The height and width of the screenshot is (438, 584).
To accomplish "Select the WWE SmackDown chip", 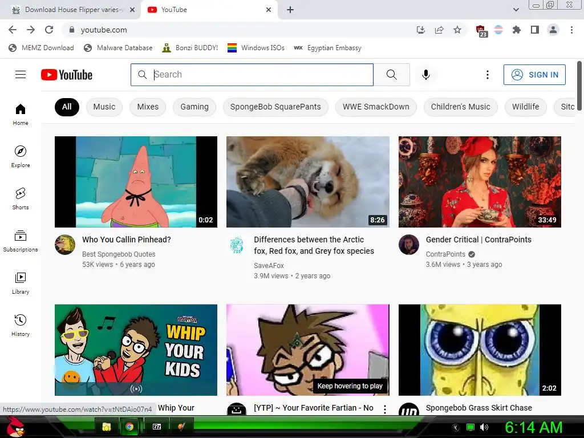I will point(376,107).
